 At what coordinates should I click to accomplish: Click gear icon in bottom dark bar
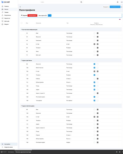pyautogui.click(x=117, y=152)
